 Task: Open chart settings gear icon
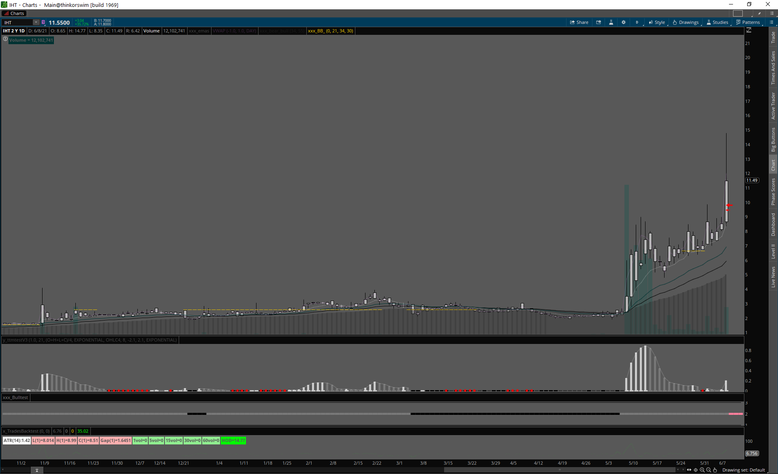[624, 22]
